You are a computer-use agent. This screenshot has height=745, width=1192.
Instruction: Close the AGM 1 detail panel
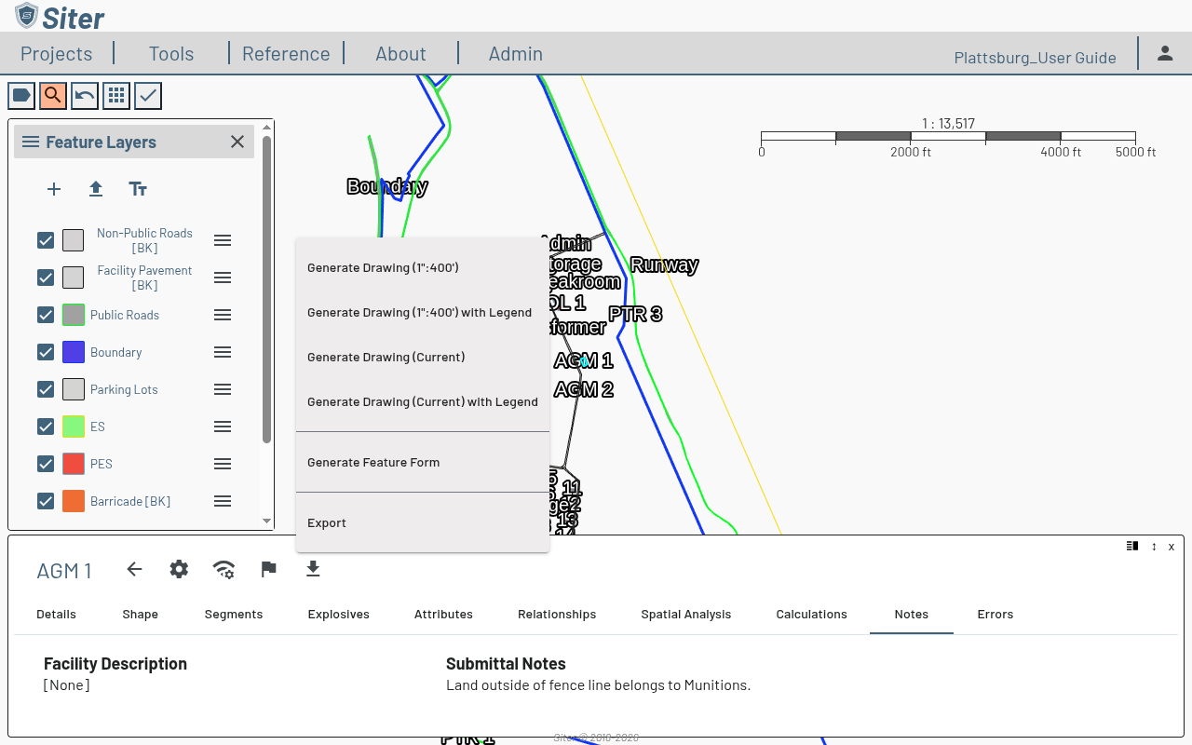click(1172, 547)
